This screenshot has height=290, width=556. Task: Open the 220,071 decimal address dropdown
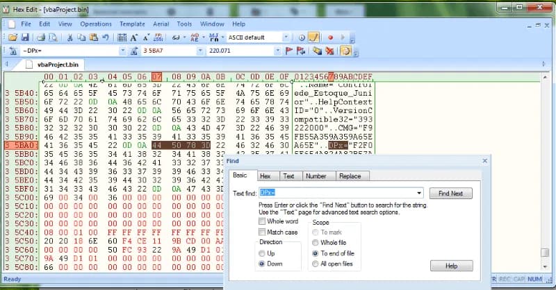click(277, 51)
